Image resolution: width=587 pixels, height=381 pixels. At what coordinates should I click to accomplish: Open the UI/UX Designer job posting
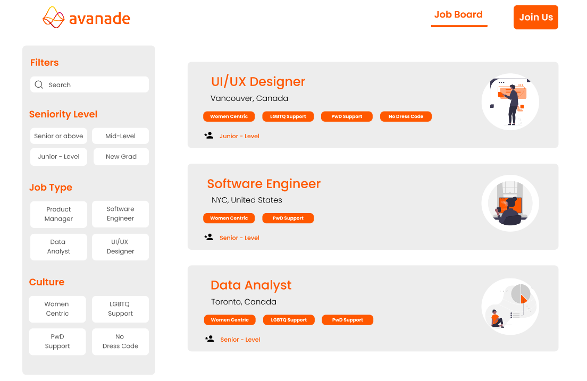[x=258, y=81]
